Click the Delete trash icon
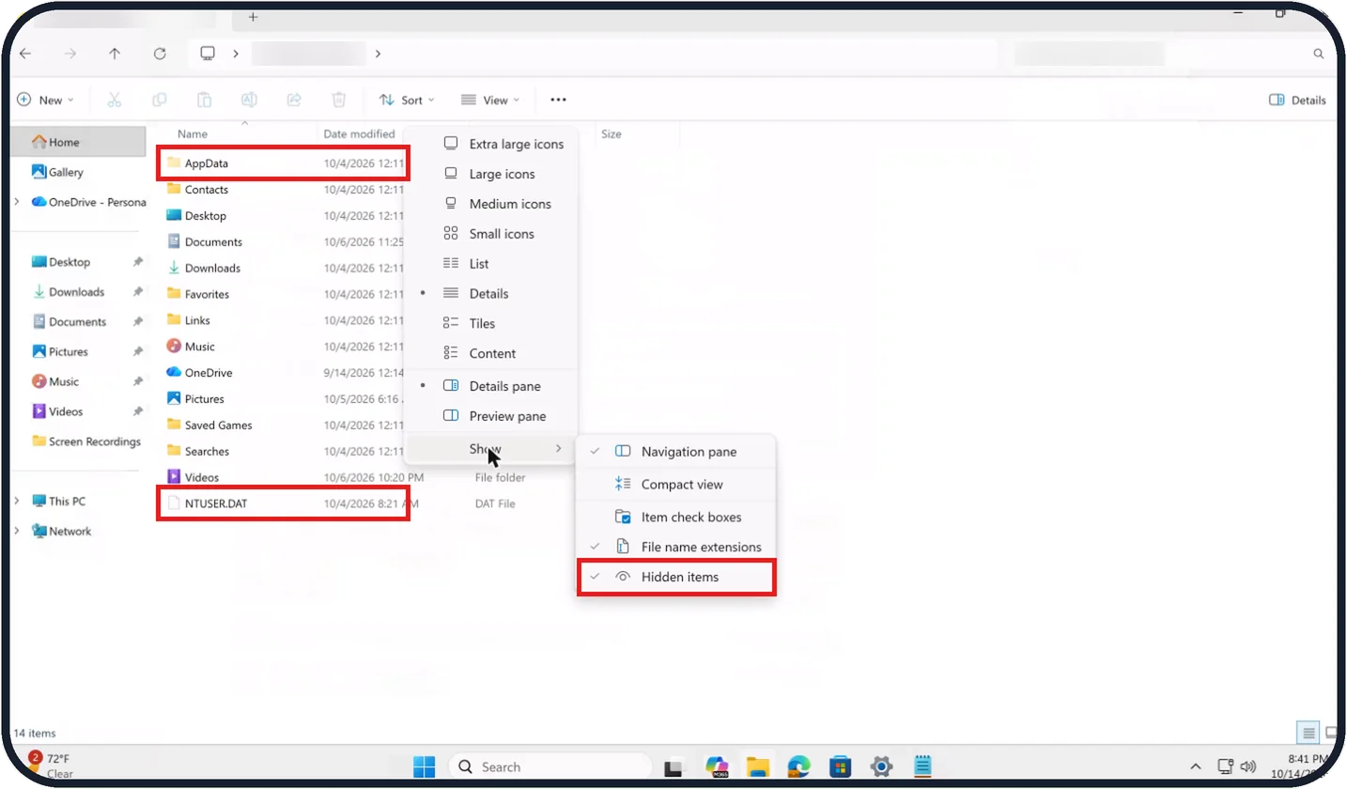Image resolution: width=1347 pixels, height=789 pixels. coord(339,100)
